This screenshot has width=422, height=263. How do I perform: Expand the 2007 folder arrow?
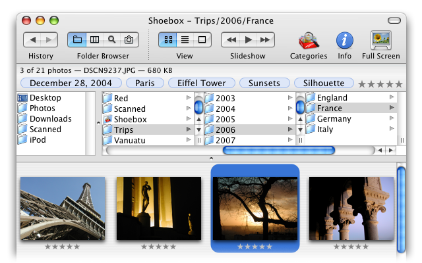(x=290, y=140)
